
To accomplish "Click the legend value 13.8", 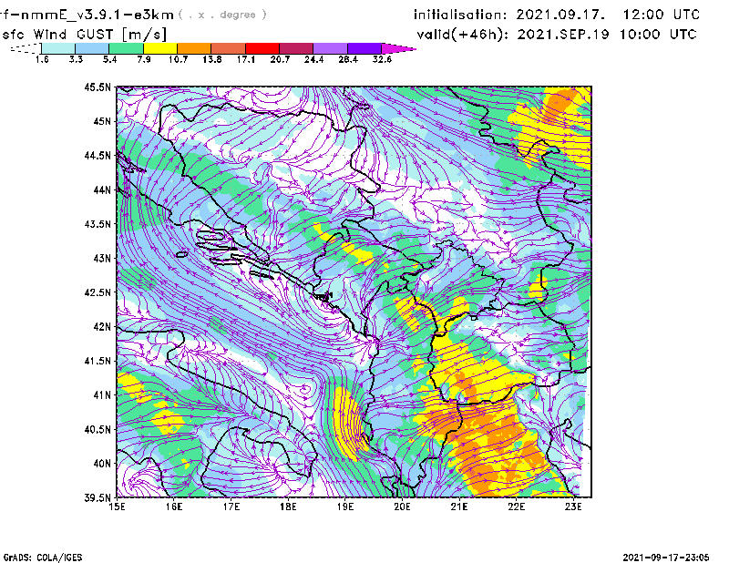I will tap(212, 59).
